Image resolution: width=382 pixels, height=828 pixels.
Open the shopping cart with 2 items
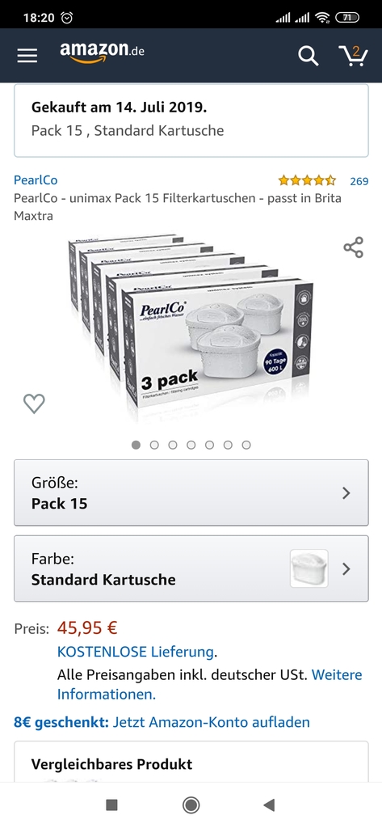coord(353,56)
